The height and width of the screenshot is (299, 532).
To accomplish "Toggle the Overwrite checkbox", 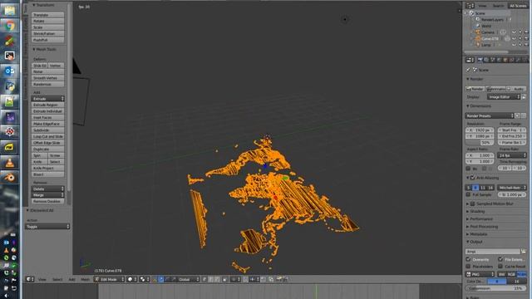I will coord(468,259).
